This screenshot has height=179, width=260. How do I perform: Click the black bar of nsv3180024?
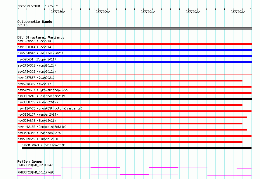(137, 148)
